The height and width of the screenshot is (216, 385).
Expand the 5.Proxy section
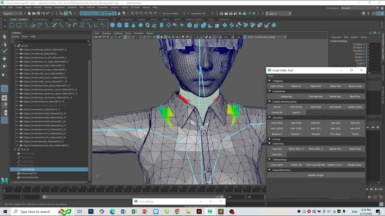[269, 139]
